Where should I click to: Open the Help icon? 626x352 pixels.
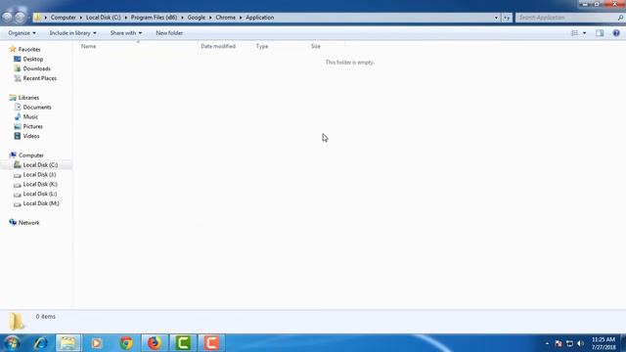pyautogui.click(x=616, y=33)
